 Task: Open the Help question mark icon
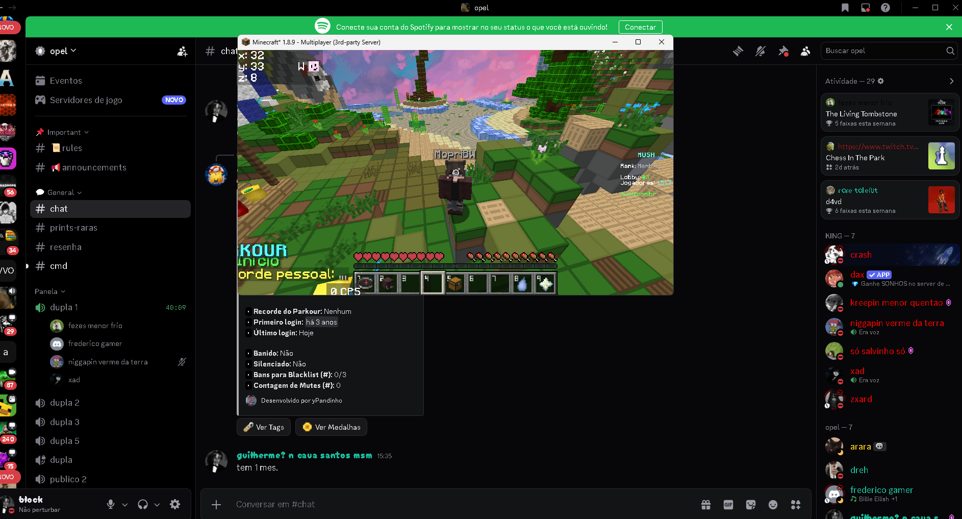click(x=885, y=8)
